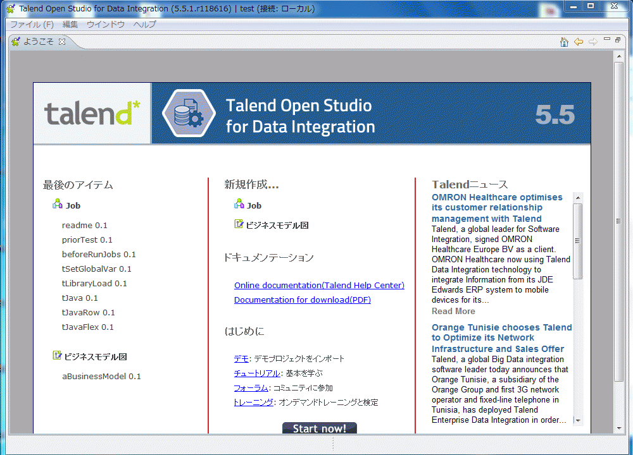Open recent job tLibraryLoad 0.1
Image resolution: width=633 pixels, height=455 pixels.
(94, 283)
